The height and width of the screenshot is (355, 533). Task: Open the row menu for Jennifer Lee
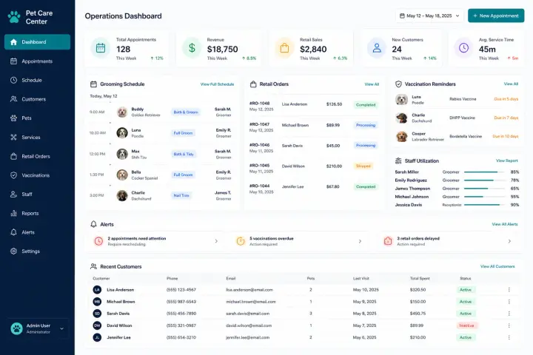click(509, 337)
